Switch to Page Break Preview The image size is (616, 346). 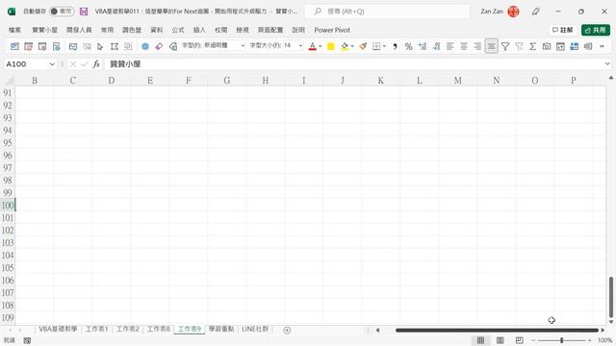pyautogui.click(x=519, y=340)
